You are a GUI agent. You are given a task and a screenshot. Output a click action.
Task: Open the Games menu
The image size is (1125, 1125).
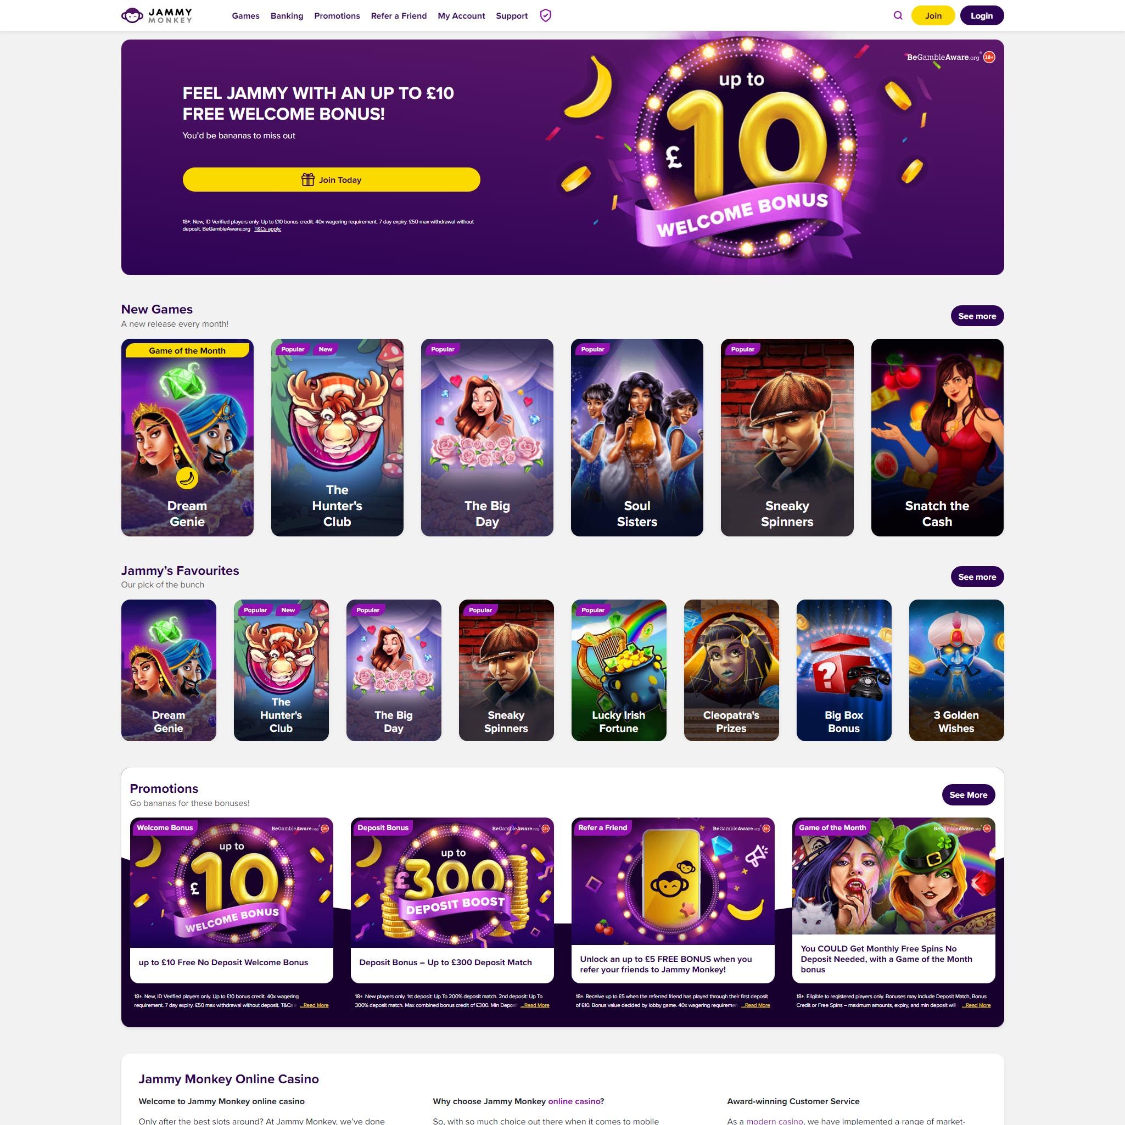[x=246, y=16]
